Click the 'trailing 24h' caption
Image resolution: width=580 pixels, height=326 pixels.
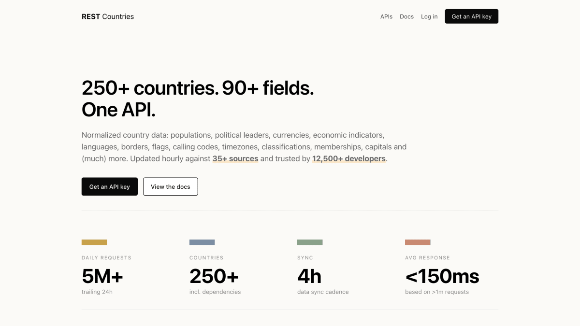97,292
